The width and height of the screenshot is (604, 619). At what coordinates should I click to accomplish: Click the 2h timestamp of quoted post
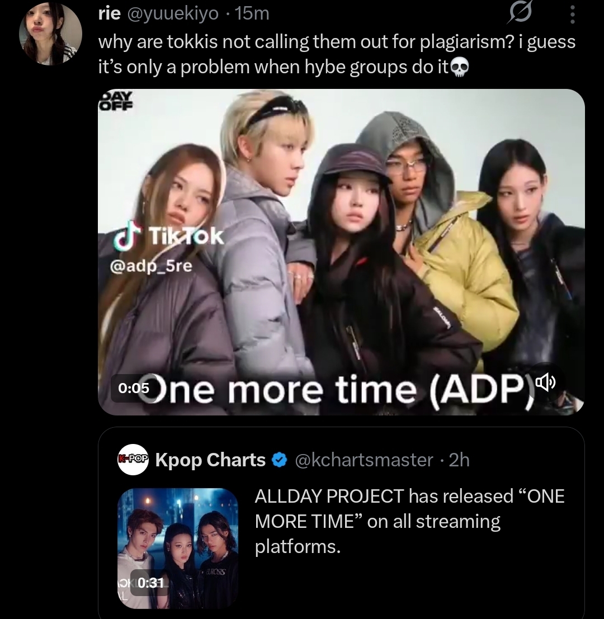[460, 460]
